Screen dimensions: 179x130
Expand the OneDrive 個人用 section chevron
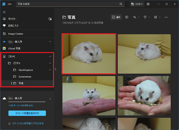[x=50, y=42]
